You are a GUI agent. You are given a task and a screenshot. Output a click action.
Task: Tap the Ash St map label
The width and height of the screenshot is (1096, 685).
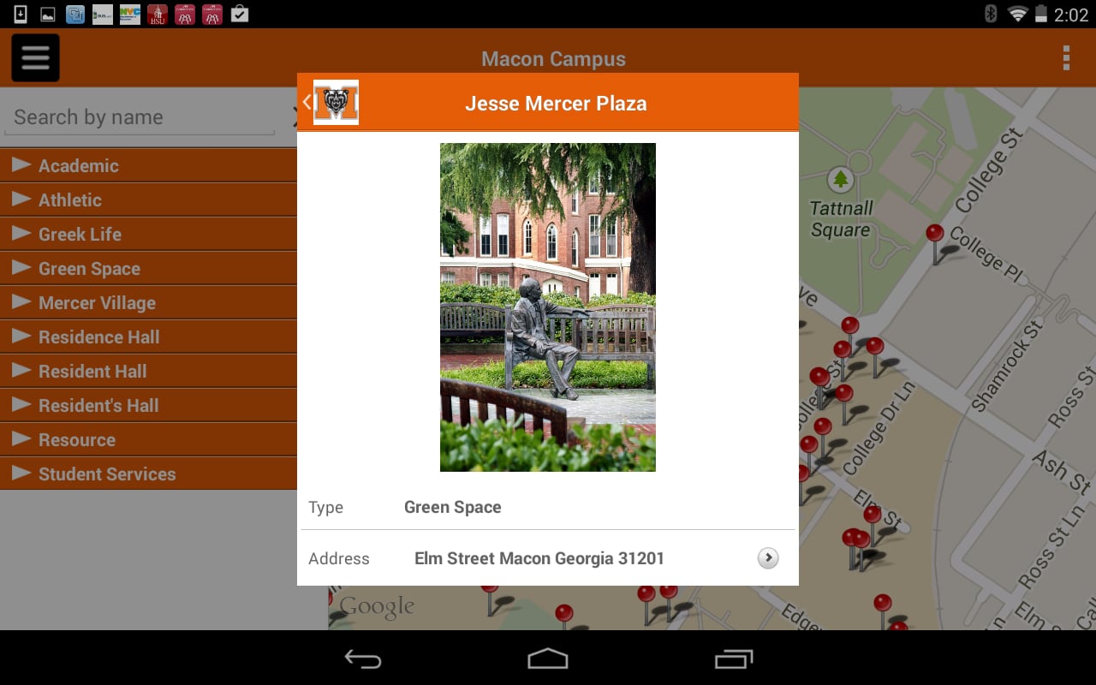(1062, 471)
